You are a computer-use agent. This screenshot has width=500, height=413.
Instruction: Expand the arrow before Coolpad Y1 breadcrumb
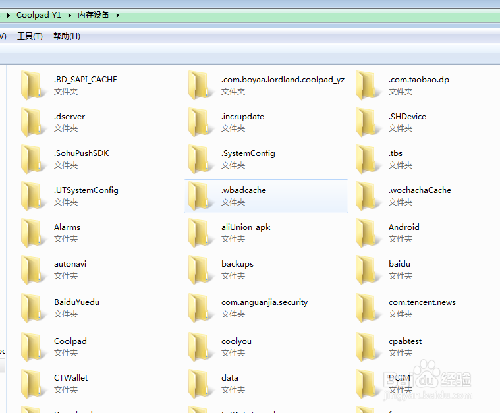9,15
